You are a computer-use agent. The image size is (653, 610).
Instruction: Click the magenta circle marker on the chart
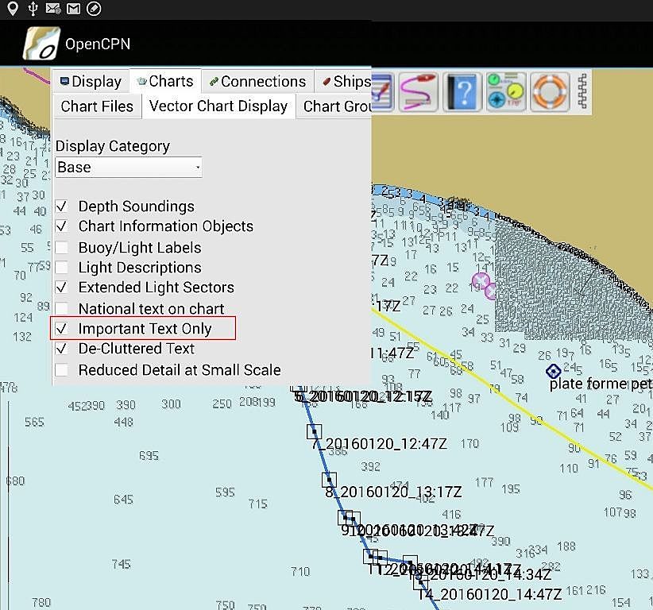[x=481, y=280]
